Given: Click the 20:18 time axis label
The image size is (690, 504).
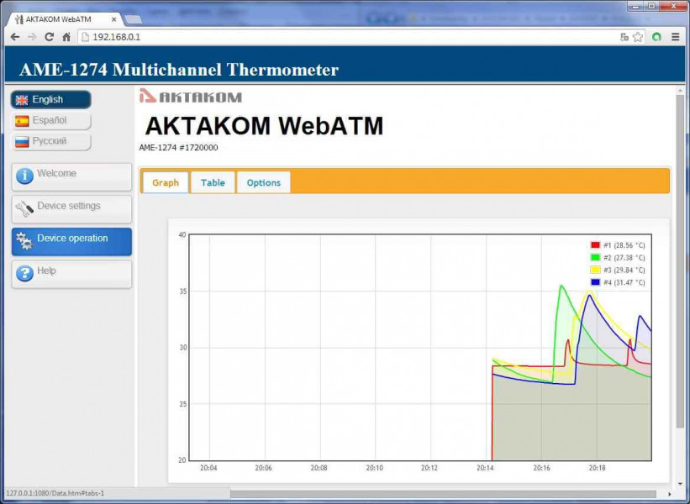Looking at the screenshot, I should point(597,468).
